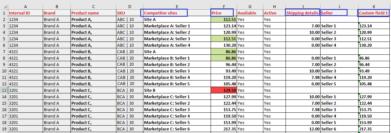Screen dimensions: 391x133
Task: Click the 'Internal ID' header cell
Action: (x=25, y=13)
